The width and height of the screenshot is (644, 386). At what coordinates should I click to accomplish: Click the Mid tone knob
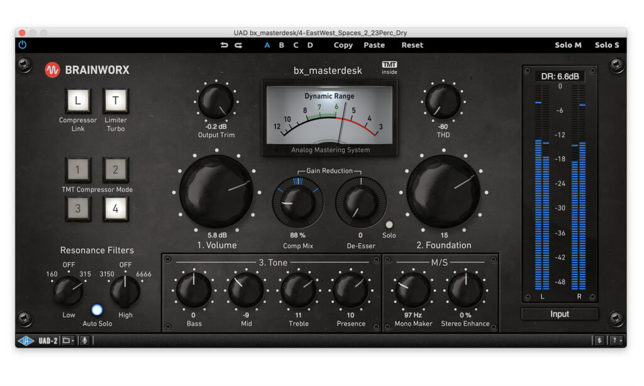point(246,290)
